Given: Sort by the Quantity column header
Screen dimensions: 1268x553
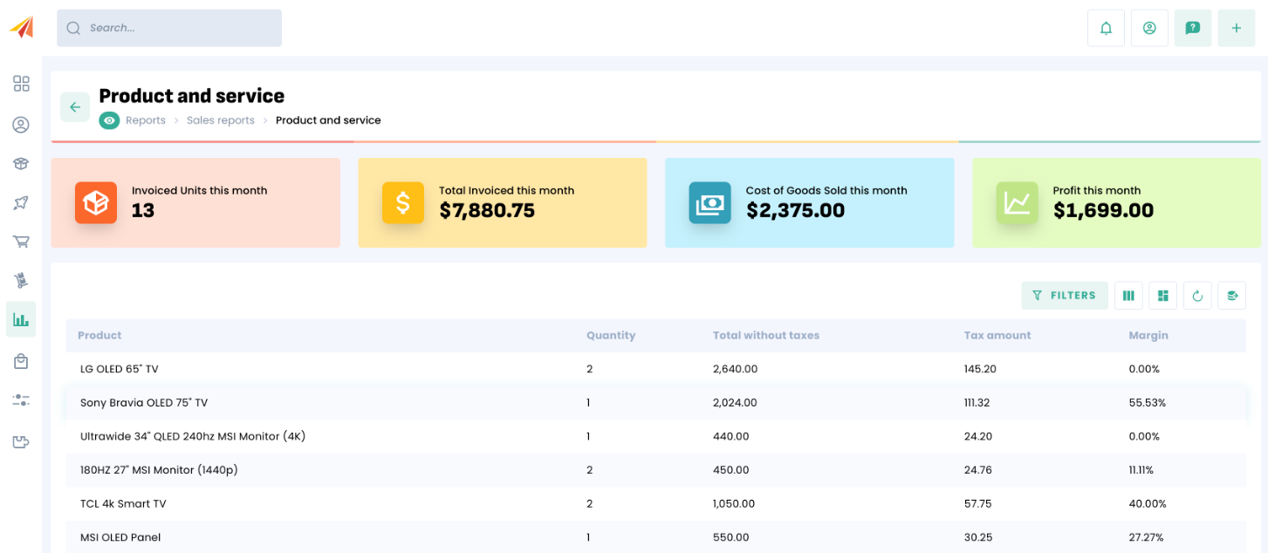Looking at the screenshot, I should [611, 335].
